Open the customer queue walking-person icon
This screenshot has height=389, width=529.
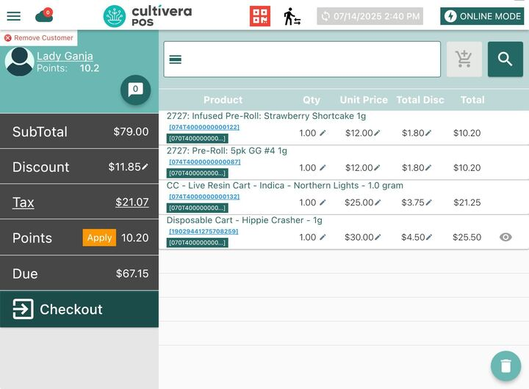pyautogui.click(x=292, y=16)
